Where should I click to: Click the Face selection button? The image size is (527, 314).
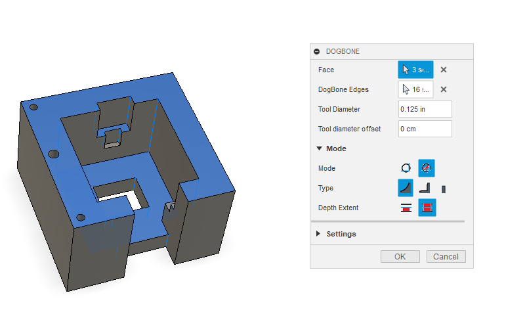tap(415, 70)
